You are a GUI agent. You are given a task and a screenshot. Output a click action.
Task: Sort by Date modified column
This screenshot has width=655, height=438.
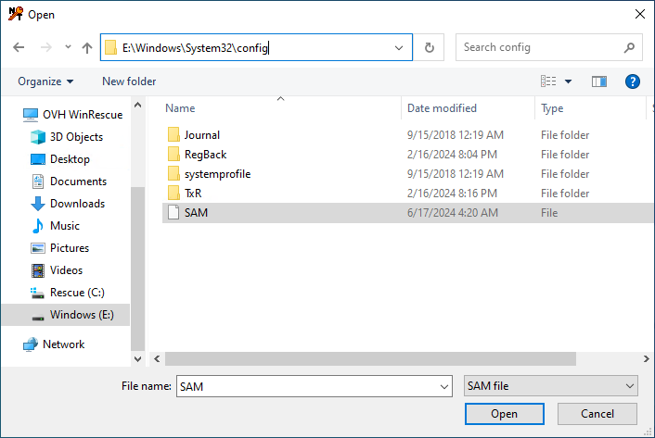[x=442, y=108]
